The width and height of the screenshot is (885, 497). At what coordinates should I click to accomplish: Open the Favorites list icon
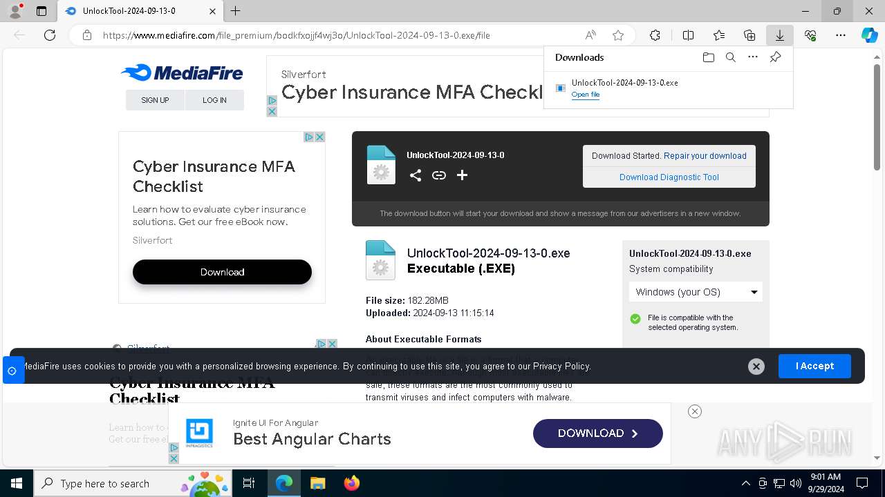pos(719,35)
